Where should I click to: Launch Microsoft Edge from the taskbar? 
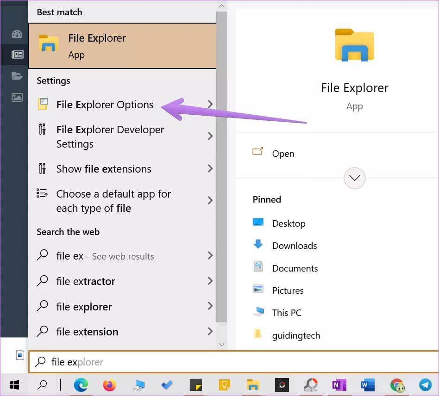(x=81, y=385)
